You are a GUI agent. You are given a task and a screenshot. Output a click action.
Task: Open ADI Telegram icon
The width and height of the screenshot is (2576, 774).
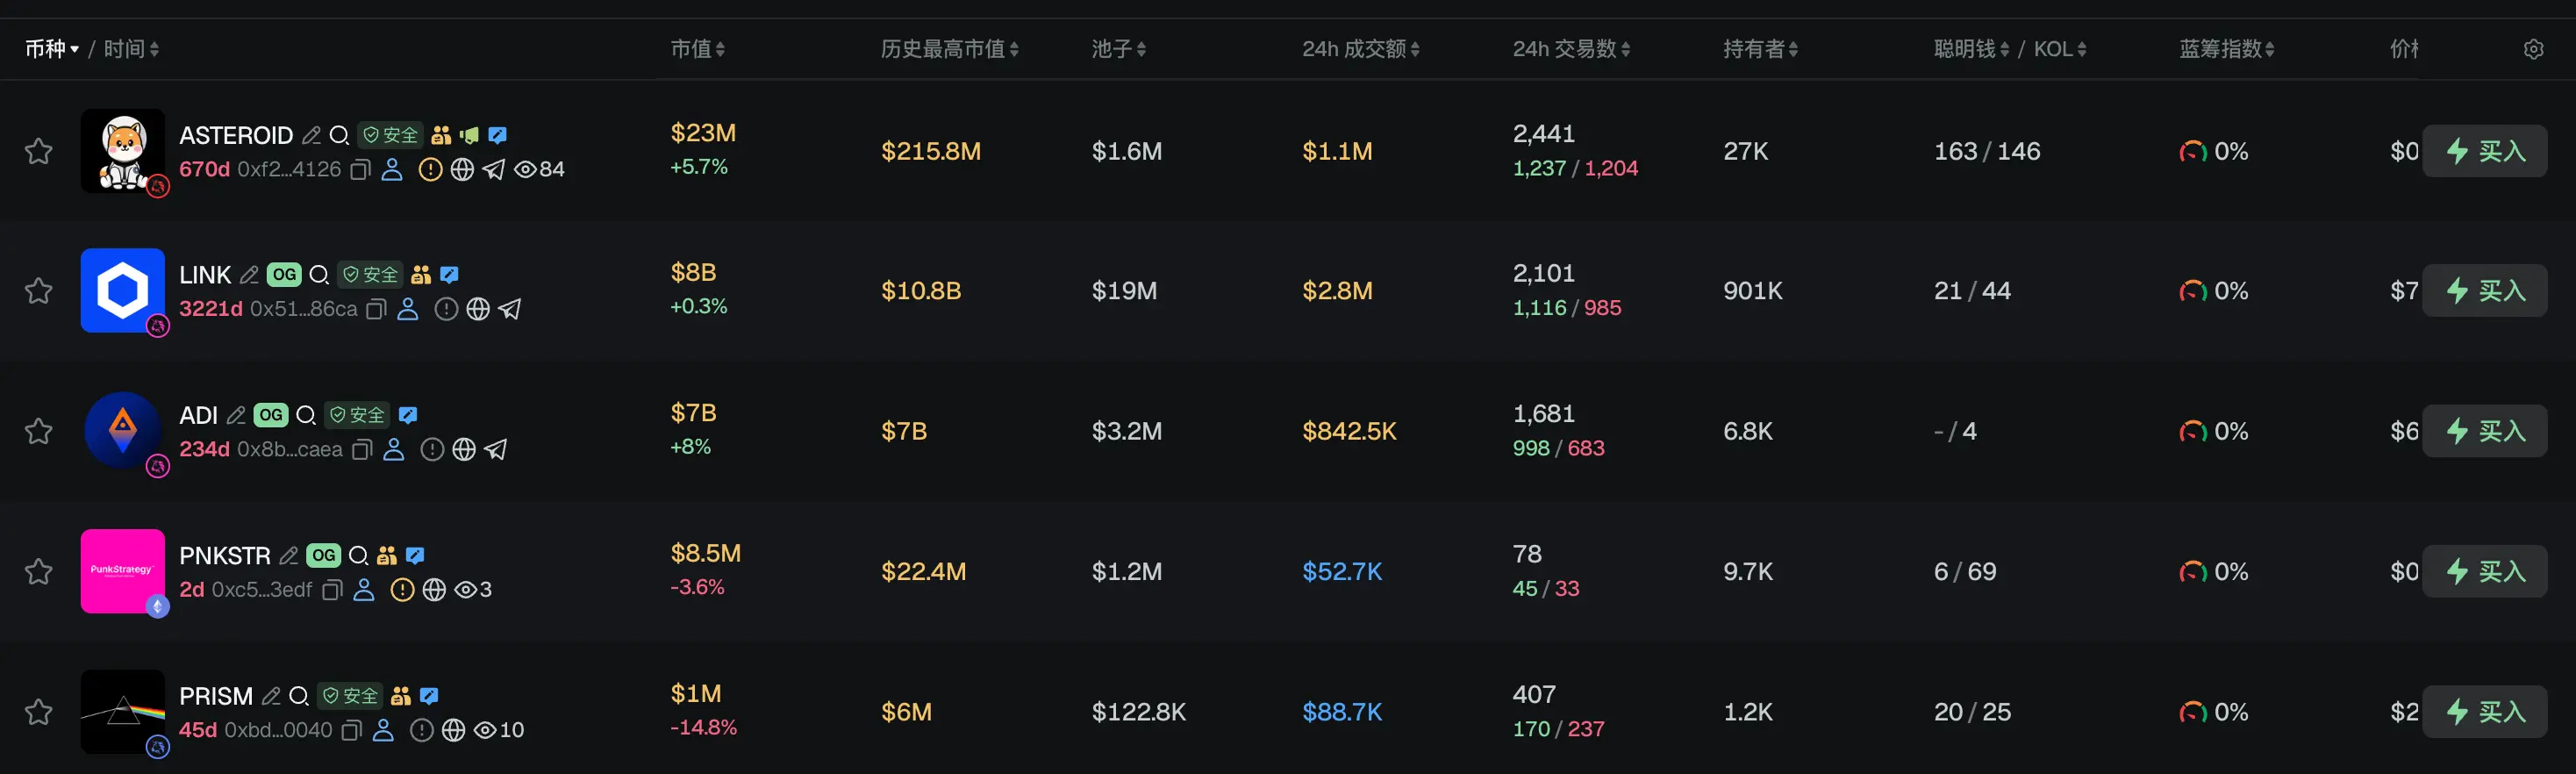tap(495, 450)
